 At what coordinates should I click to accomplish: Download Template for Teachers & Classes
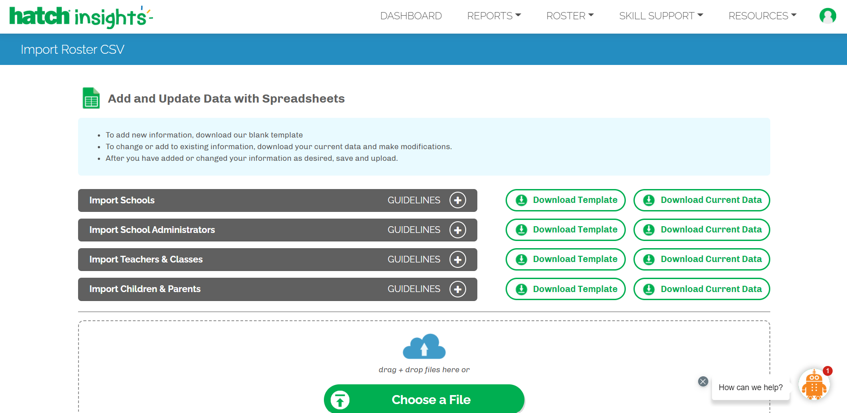[x=565, y=259]
